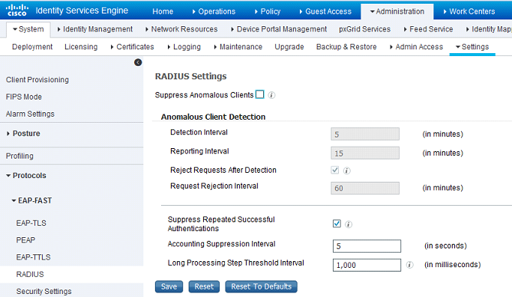Image resolution: width=512 pixels, height=297 pixels.
Task: Expand the Maintenance submenu
Action: click(x=238, y=47)
